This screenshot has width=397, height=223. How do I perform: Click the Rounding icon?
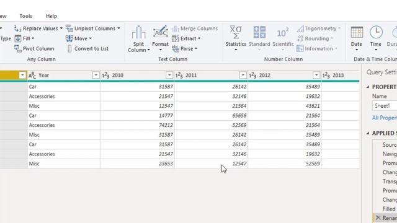(x=300, y=38)
